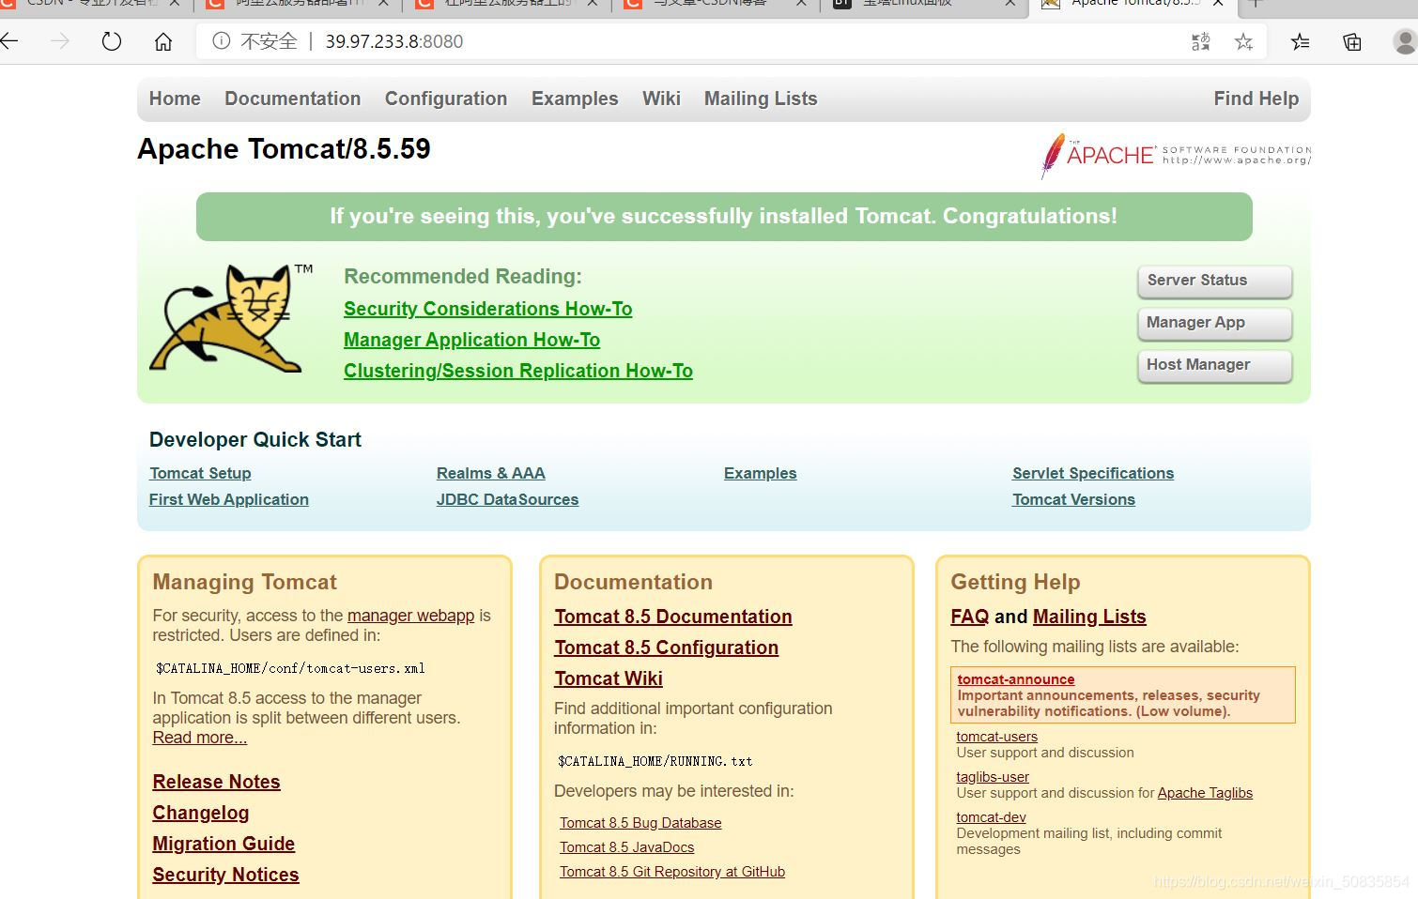Open the Changelog link
Screen dimensions: 1418x899
(201, 813)
